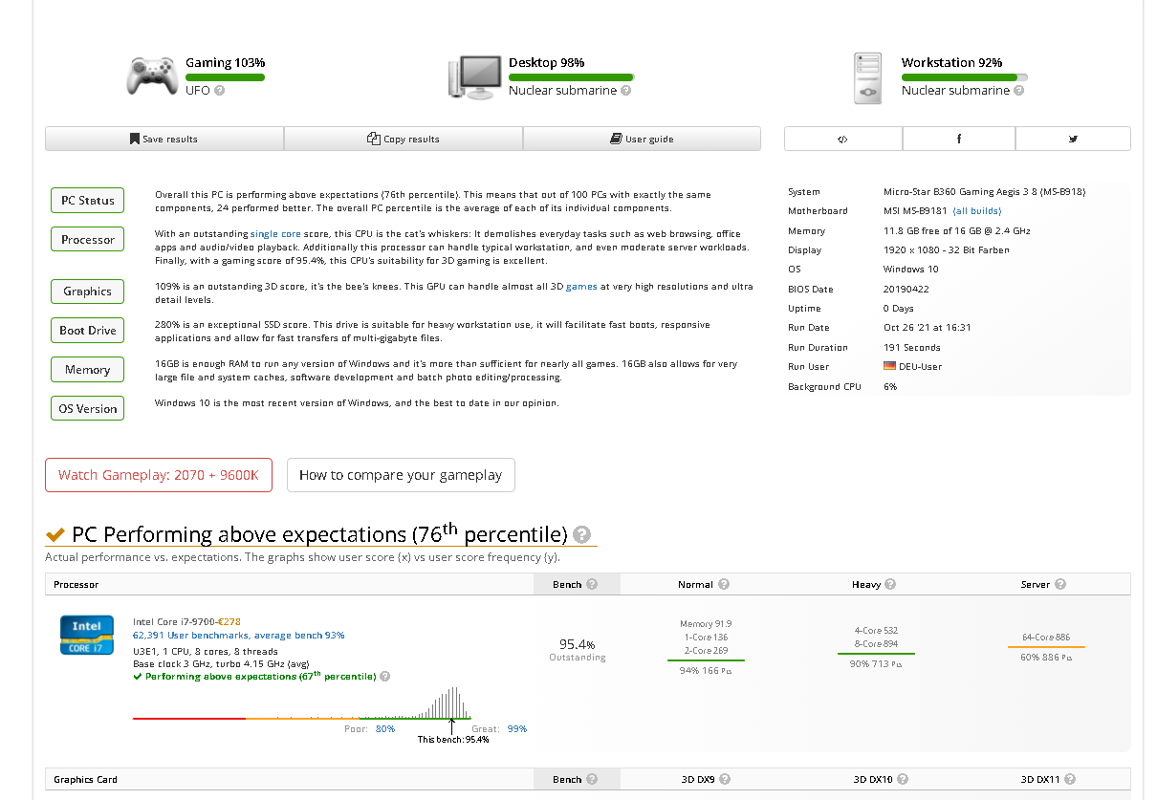This screenshot has height=800, width=1157.
Task: Jump to PC Status section
Action: pos(87,201)
